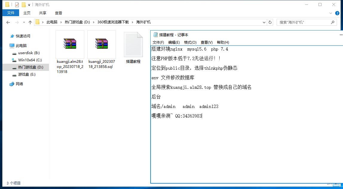
Task: Open the quick access toolbar customize dropdown
Action: 29,5
